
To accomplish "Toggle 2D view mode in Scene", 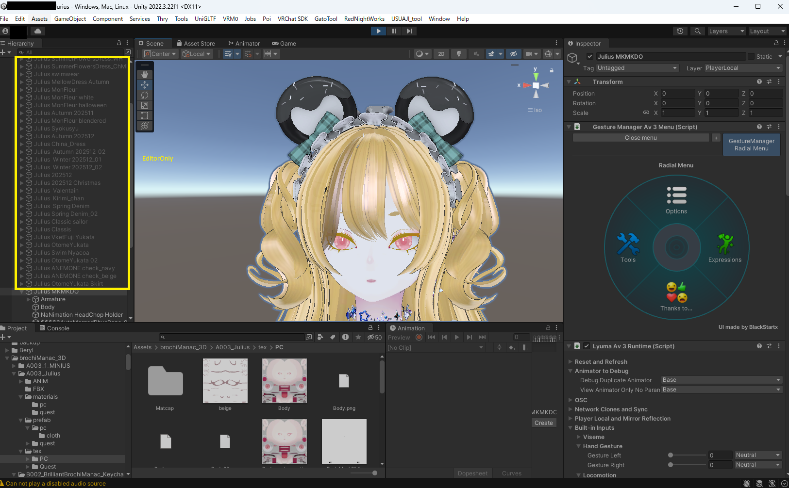I will coord(441,54).
